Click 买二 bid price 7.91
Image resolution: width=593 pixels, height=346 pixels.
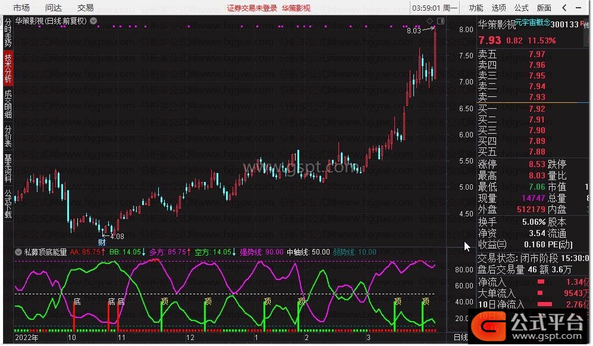click(x=536, y=119)
